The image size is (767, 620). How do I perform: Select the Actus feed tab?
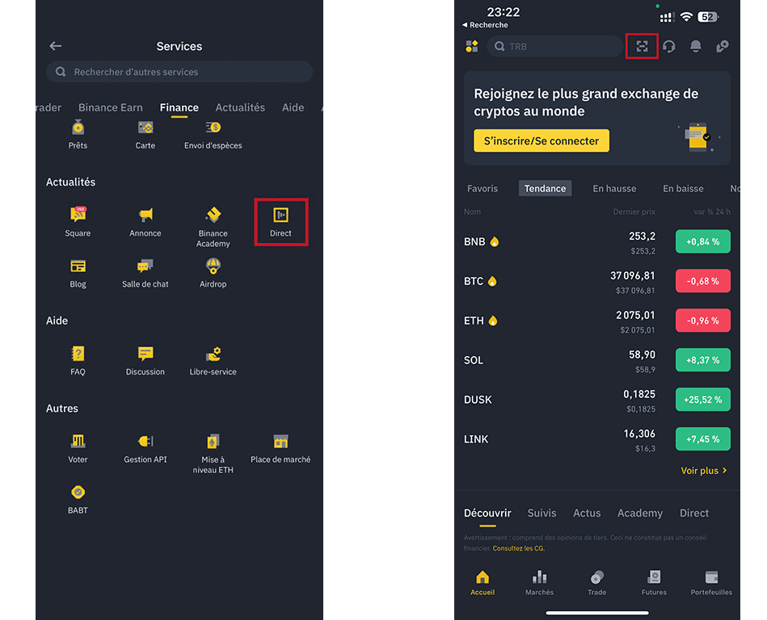pyautogui.click(x=587, y=513)
